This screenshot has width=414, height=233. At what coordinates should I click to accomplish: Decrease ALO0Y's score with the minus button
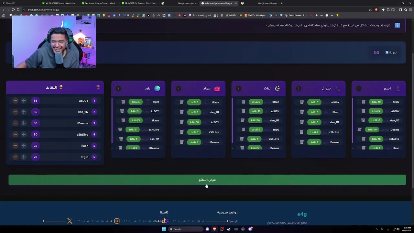pyautogui.click(x=15, y=101)
